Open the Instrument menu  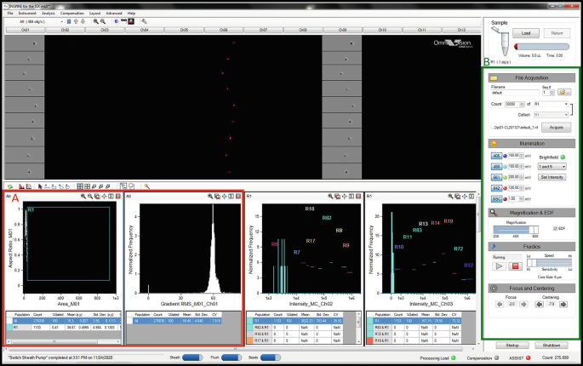pos(26,14)
